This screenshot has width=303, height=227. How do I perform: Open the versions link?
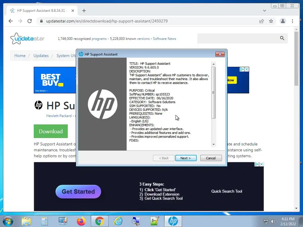[143, 39]
